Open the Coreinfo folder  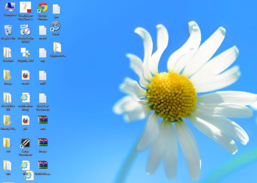click(8, 54)
